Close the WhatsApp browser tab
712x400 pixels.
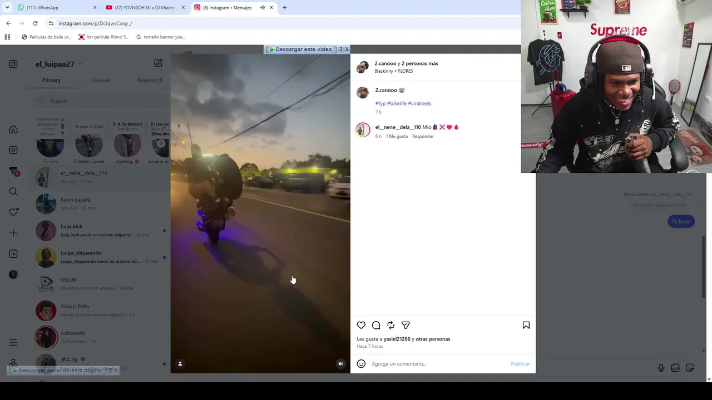pos(95,8)
